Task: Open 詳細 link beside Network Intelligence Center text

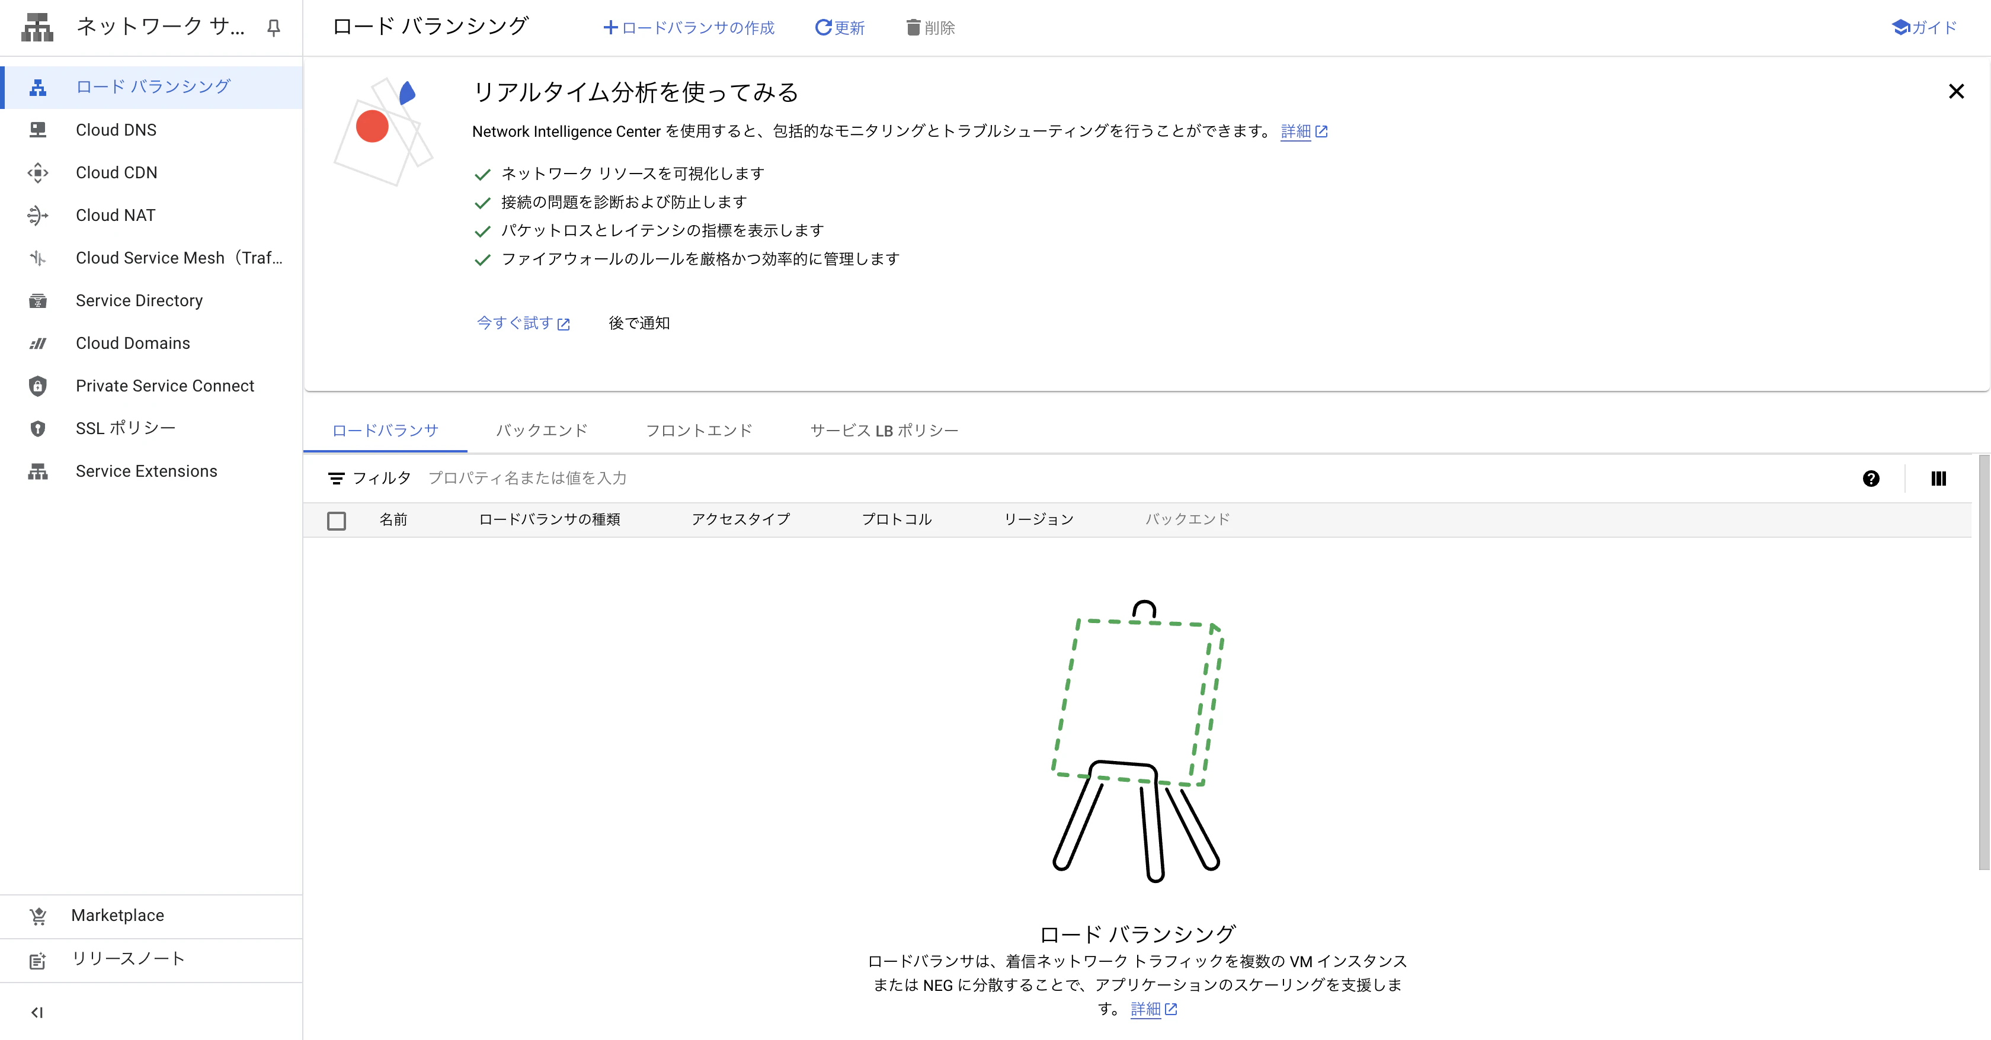Action: tap(1304, 131)
